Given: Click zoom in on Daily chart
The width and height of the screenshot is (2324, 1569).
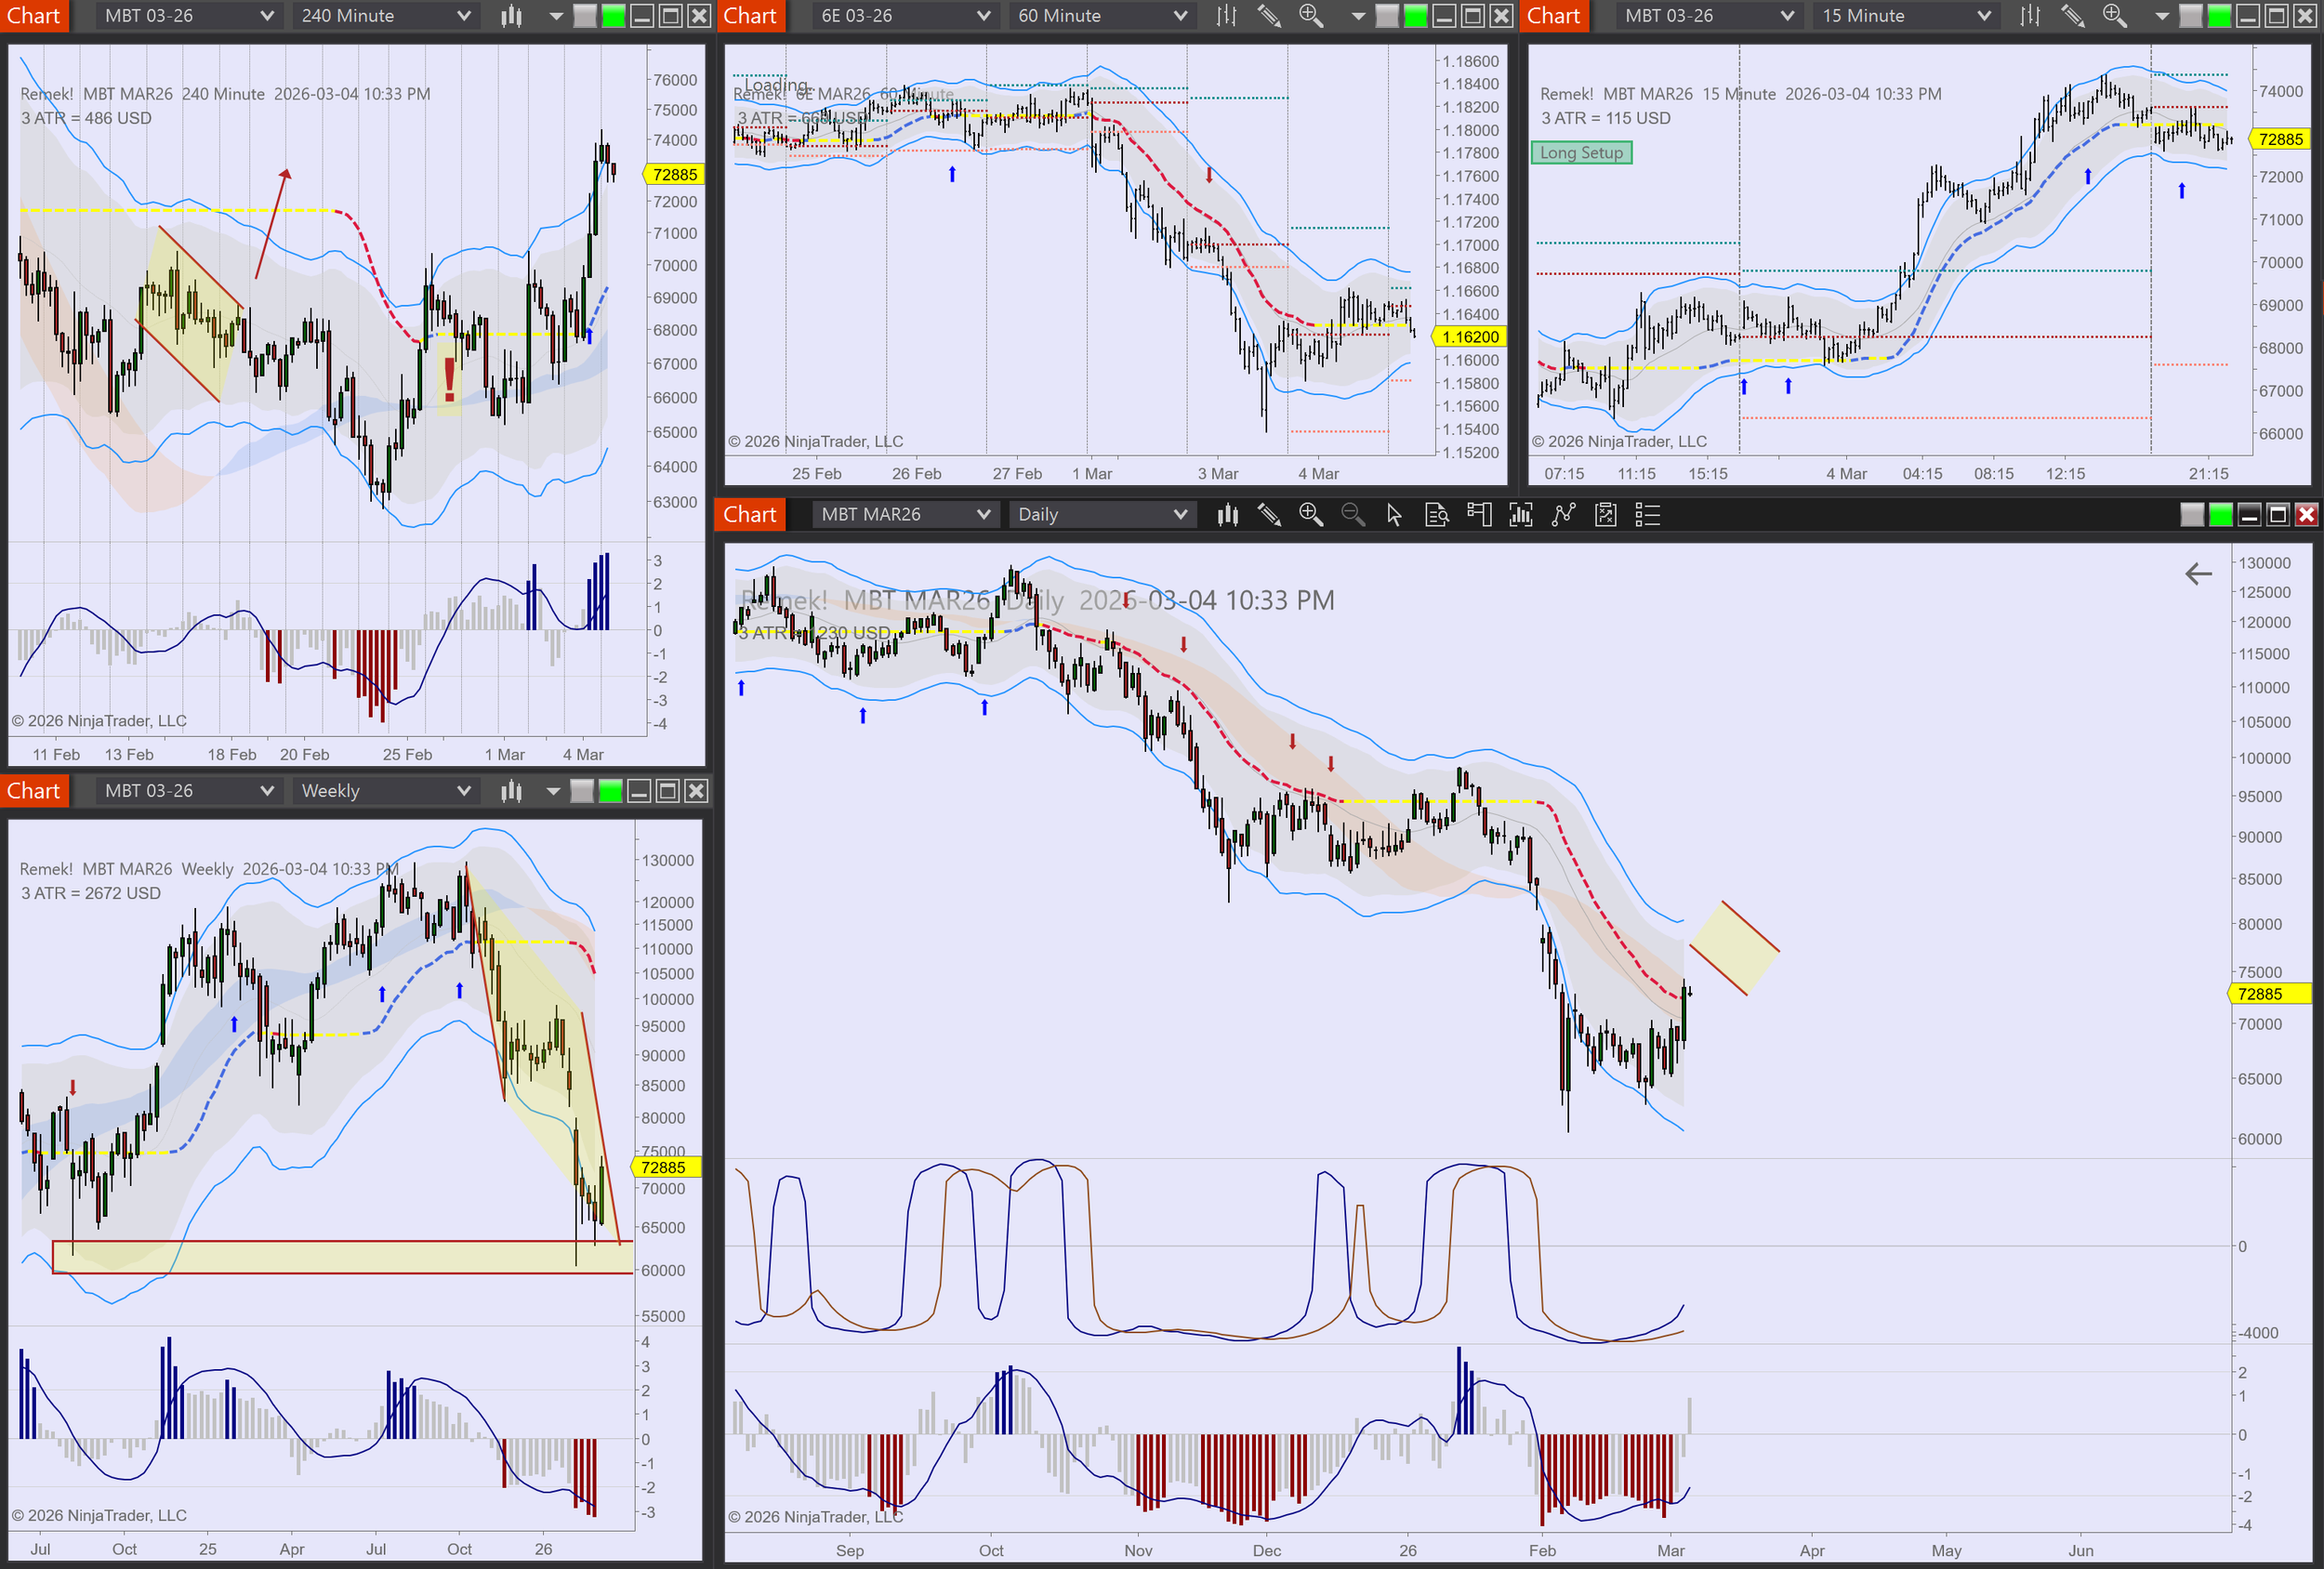Looking at the screenshot, I should 1310,515.
